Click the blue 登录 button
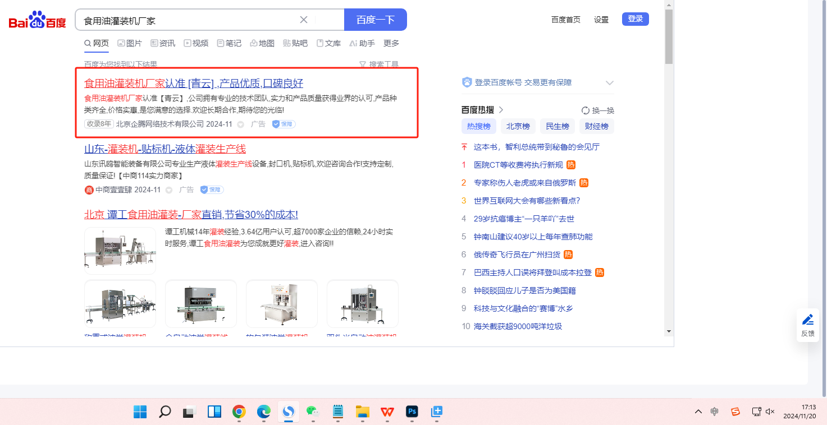 click(636, 19)
